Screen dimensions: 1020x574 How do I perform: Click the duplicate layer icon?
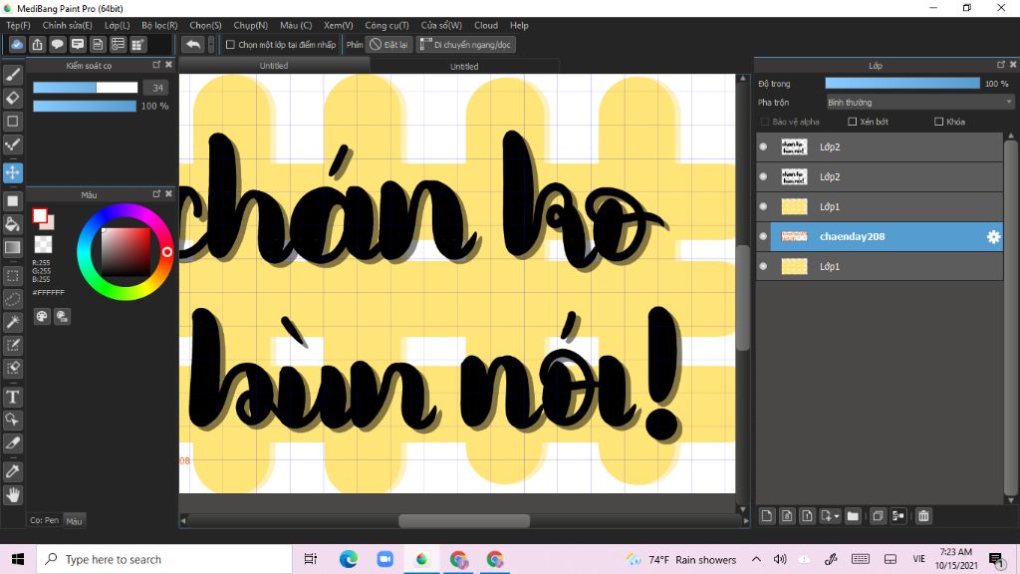tap(878, 516)
